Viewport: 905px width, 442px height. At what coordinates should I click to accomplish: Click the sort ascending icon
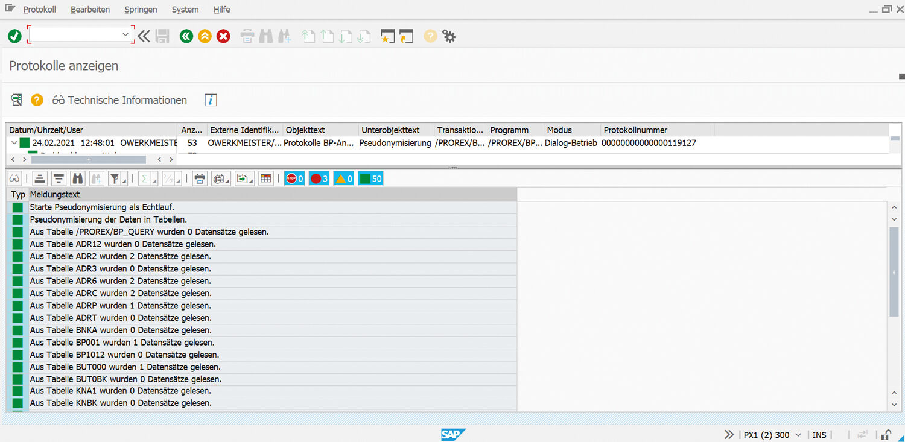[x=40, y=178]
